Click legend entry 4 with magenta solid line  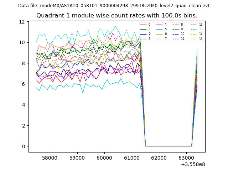162,25
